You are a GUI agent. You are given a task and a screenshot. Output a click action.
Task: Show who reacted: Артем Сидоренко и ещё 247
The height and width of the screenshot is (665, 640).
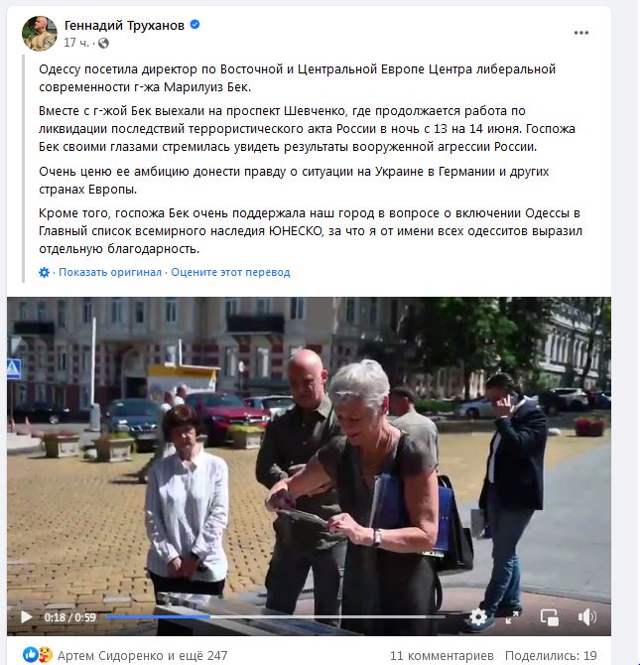(143, 656)
